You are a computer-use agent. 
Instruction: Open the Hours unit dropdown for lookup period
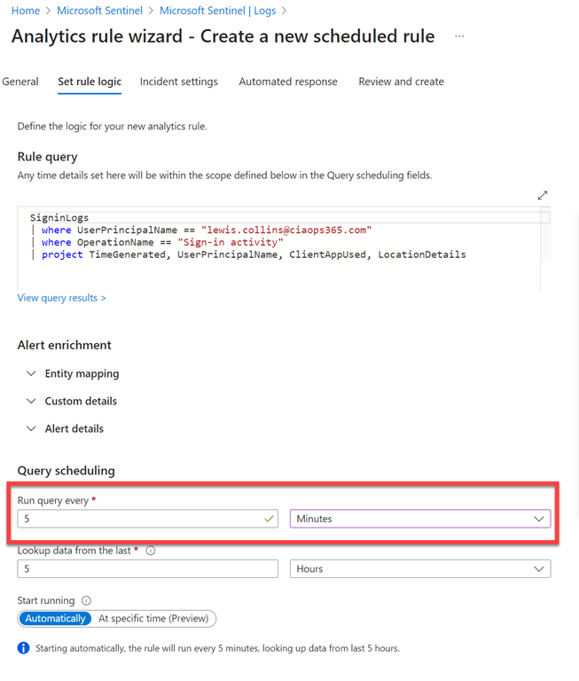tap(419, 569)
